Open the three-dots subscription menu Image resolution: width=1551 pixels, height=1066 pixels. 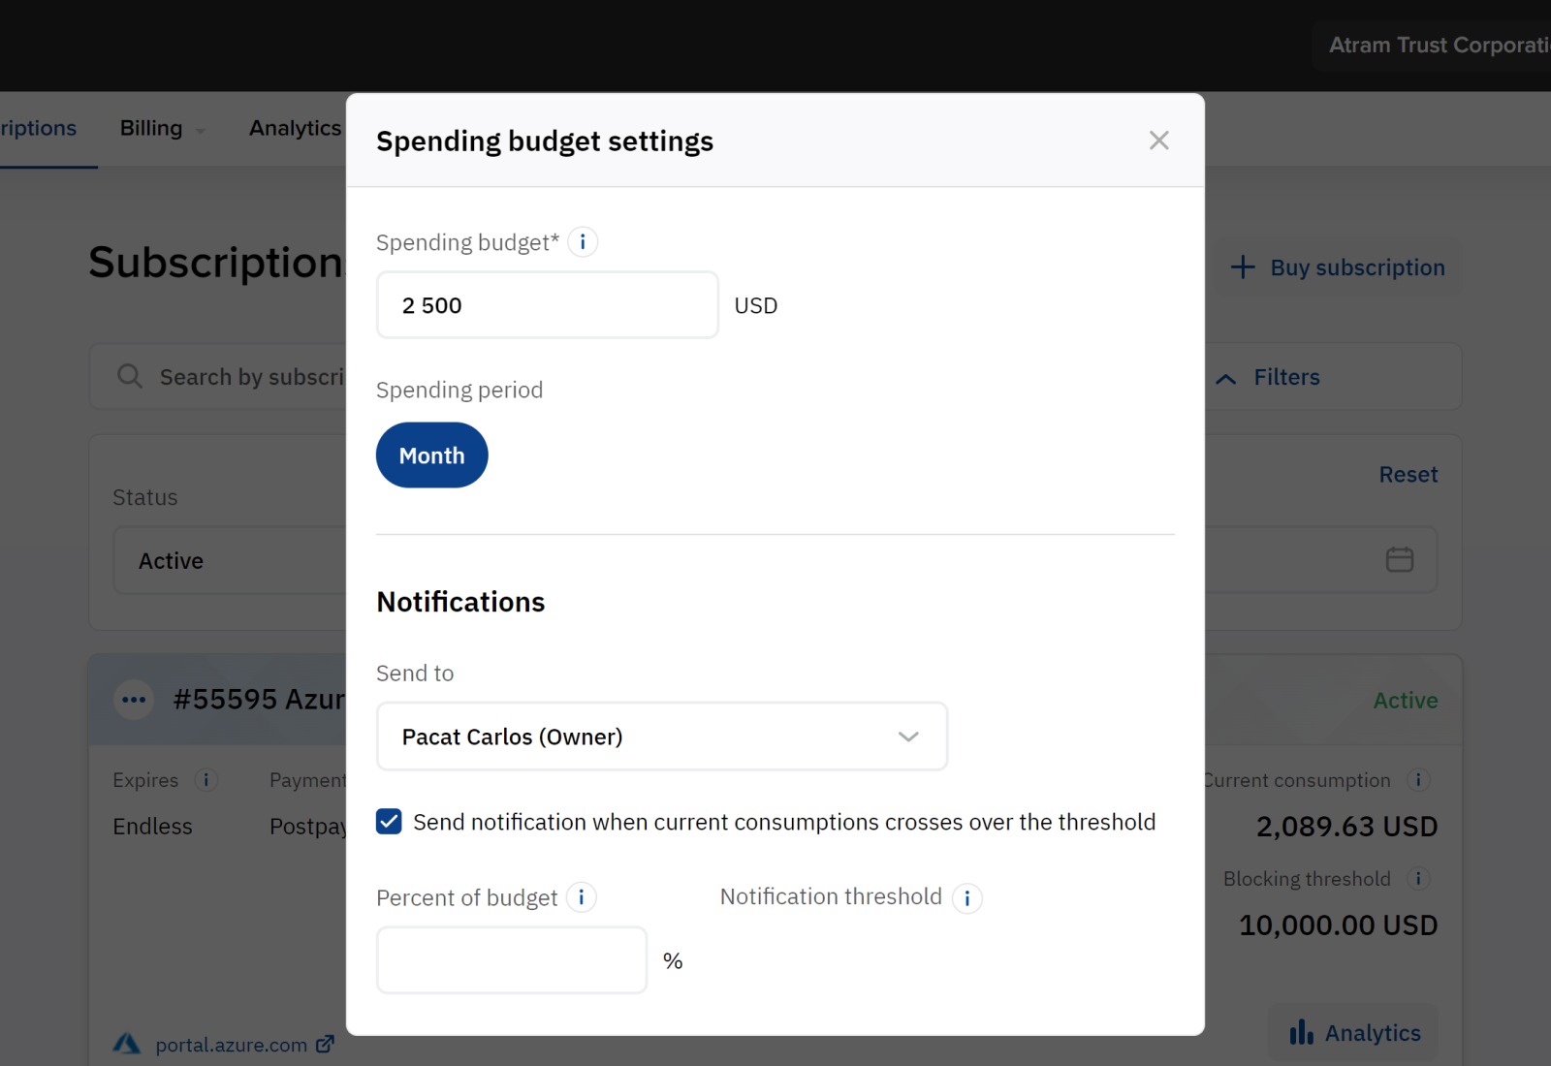[134, 700]
